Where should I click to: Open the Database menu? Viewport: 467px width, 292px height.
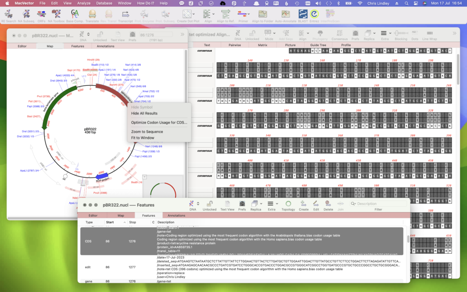(104, 3)
